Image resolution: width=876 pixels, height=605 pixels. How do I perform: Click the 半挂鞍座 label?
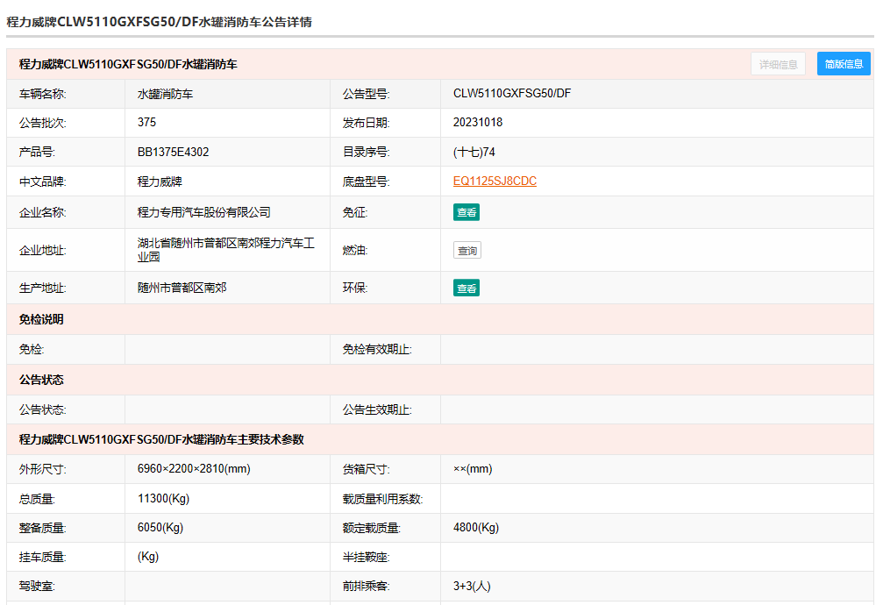coord(366,557)
